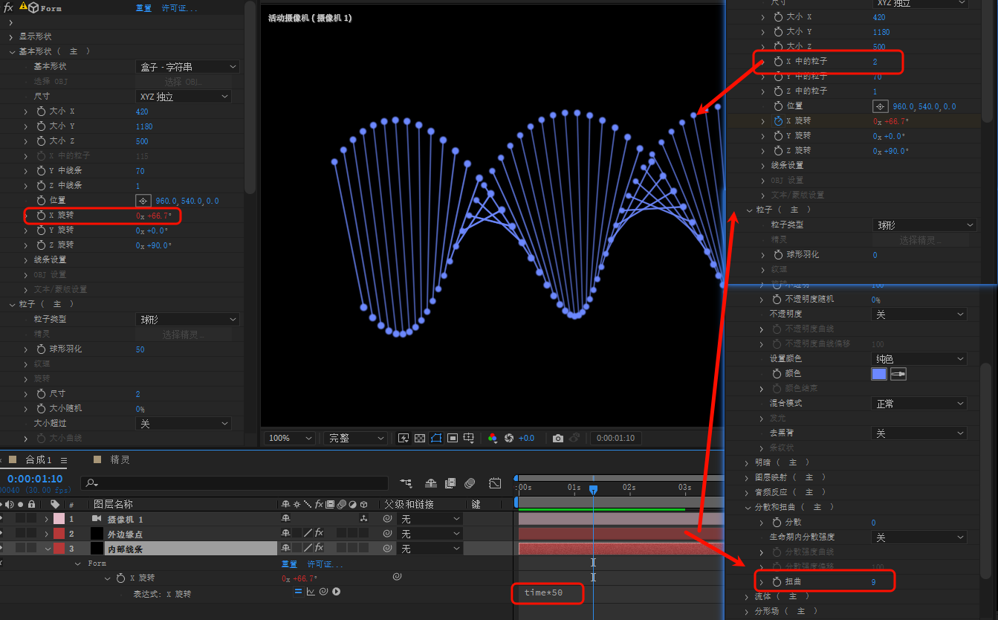Viewport: 998px width, 620px height.
Task: Collapse the 分散和扭曲 (主) group
Action: (x=748, y=507)
